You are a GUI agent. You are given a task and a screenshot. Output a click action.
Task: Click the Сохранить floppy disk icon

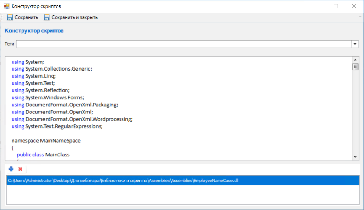point(10,17)
